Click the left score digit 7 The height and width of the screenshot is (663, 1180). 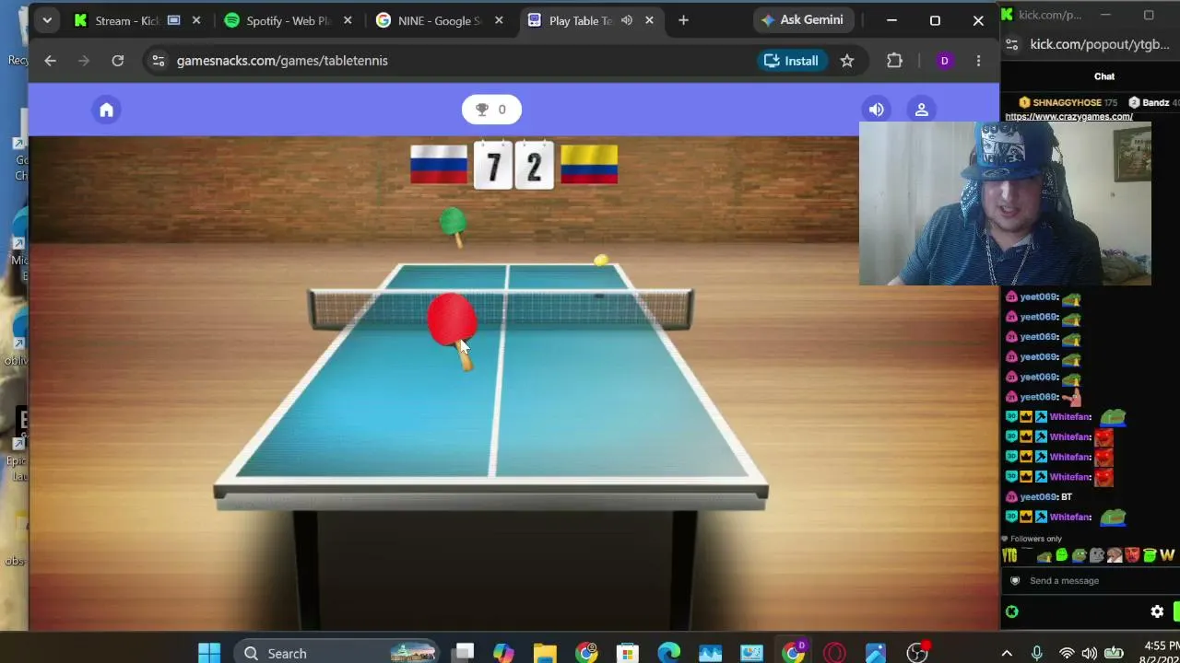point(493,167)
